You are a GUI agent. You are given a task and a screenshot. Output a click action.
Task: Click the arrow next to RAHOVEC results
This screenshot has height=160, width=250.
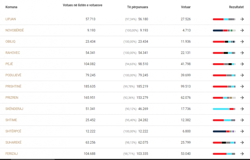242,53
